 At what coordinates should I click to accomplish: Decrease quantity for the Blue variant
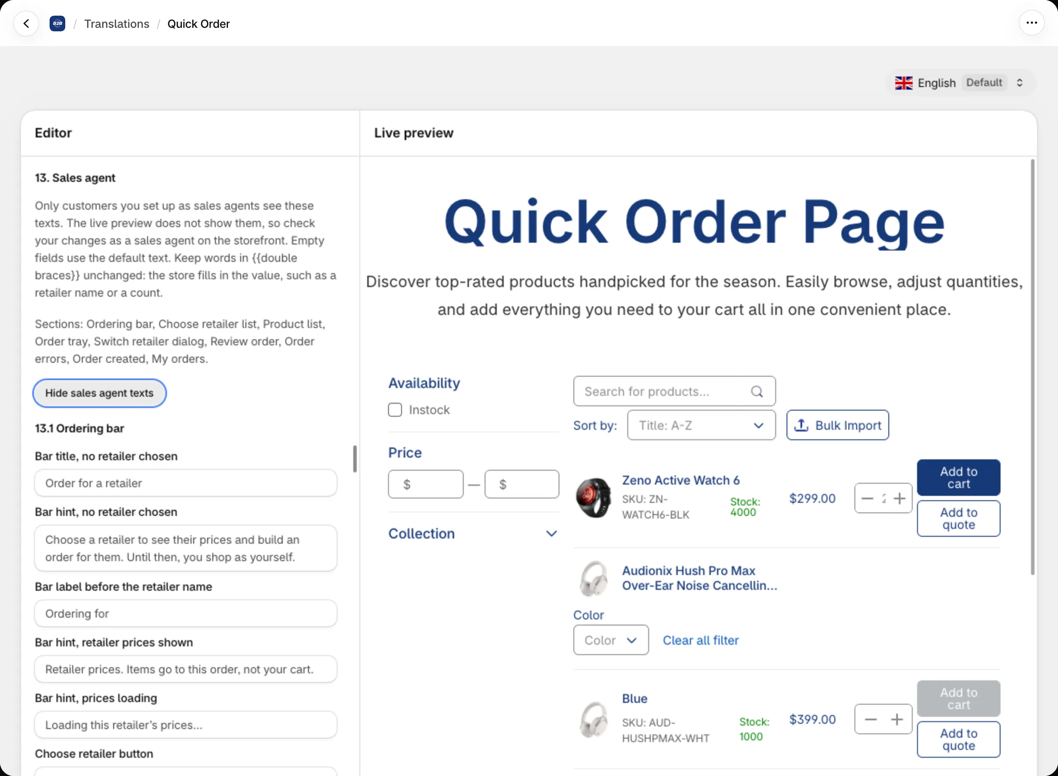[x=871, y=719]
